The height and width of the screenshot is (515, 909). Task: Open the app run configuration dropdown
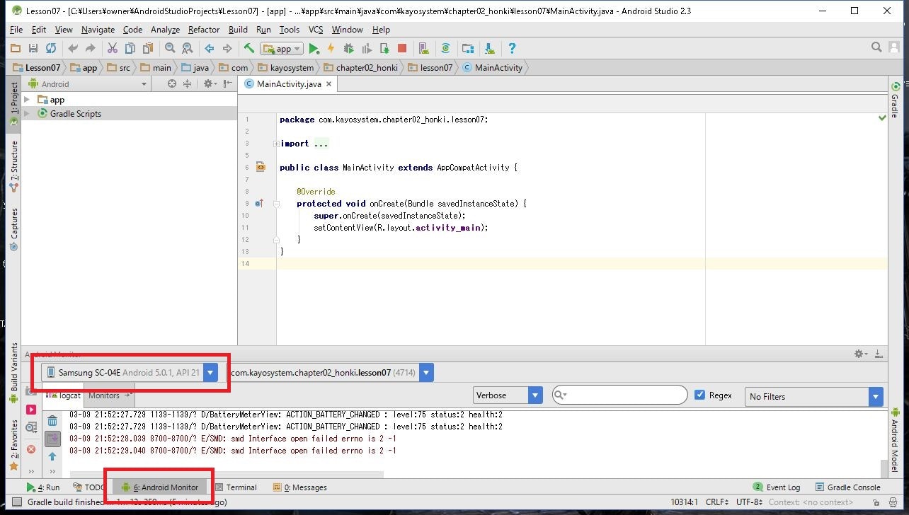coord(282,49)
